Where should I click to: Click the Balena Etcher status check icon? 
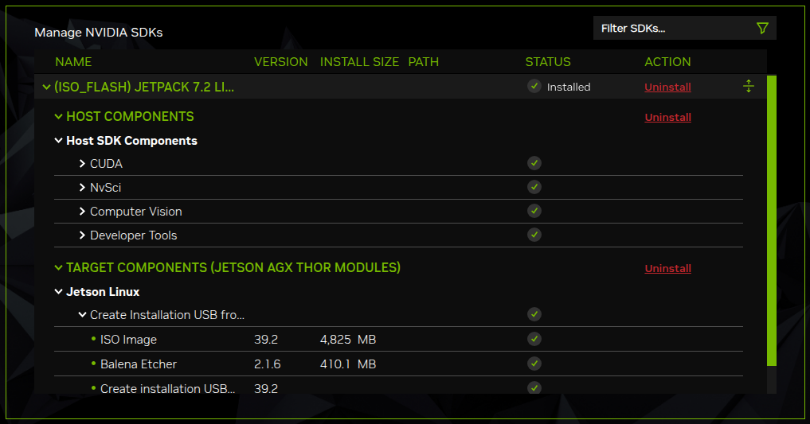(x=534, y=364)
